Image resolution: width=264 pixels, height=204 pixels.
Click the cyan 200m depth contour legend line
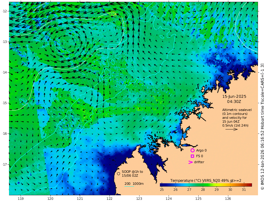point(129,186)
